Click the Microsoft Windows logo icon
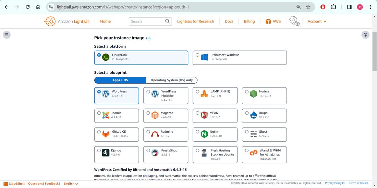The image size is (377, 188). coord(204,57)
